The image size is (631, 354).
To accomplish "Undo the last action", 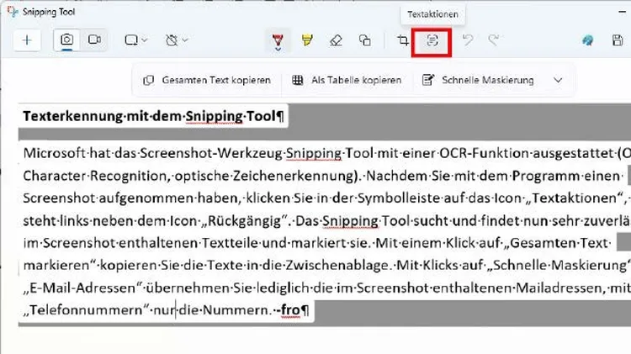I will click(x=468, y=40).
